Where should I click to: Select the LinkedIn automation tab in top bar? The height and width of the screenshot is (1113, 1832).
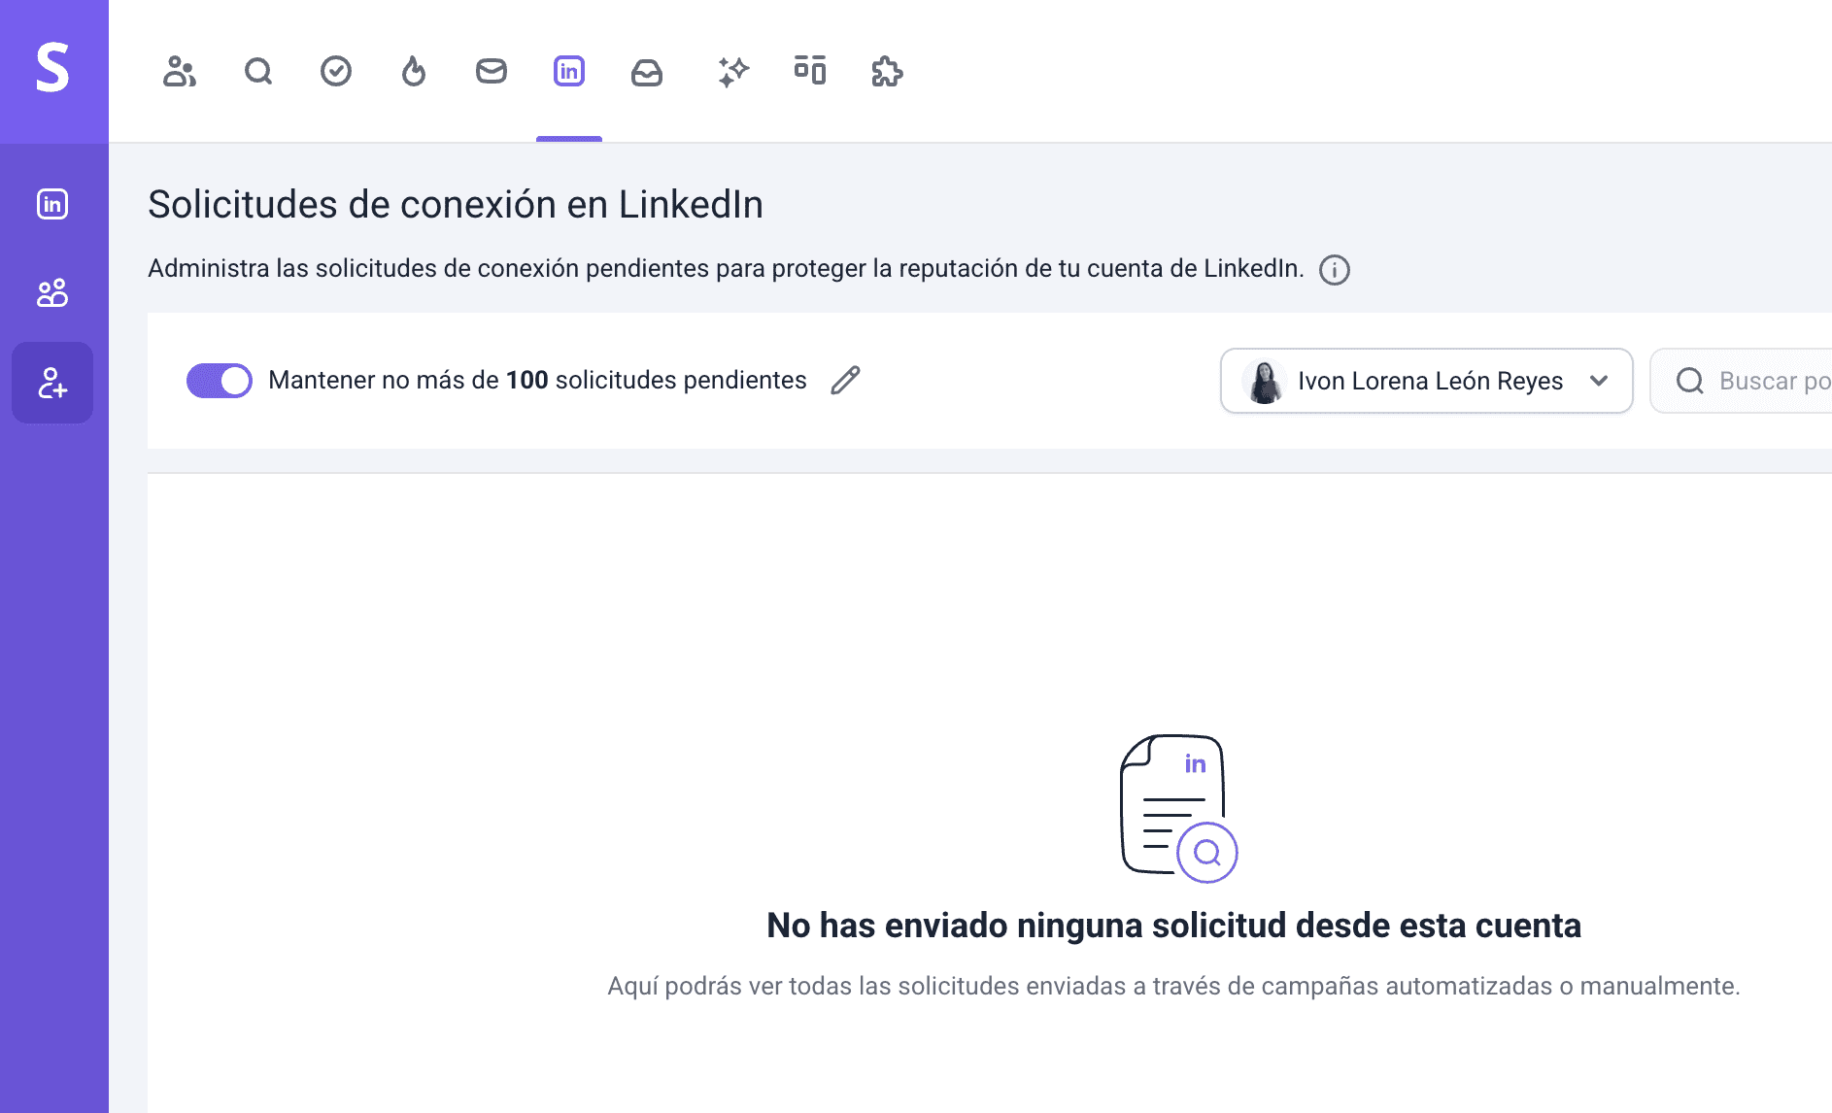pos(569,72)
